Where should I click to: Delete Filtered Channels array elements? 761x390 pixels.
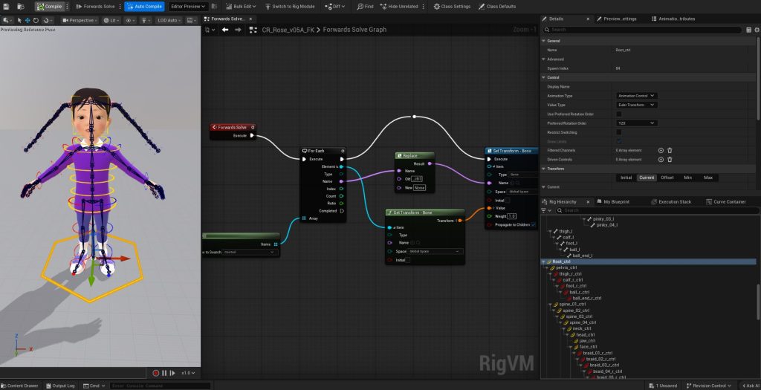670,150
